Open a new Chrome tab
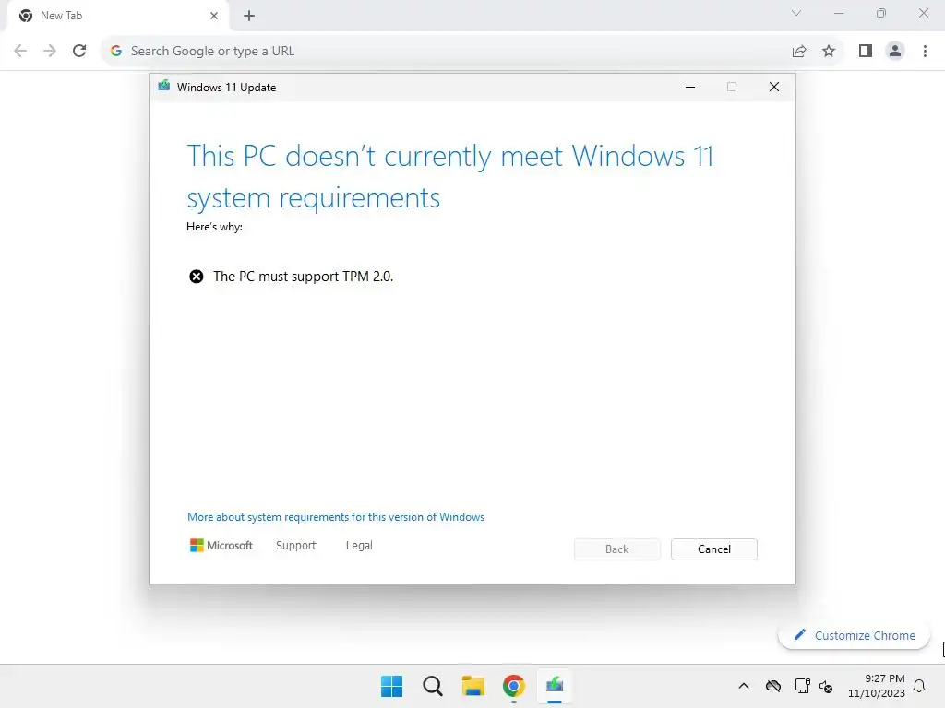945x708 pixels. coord(249,16)
